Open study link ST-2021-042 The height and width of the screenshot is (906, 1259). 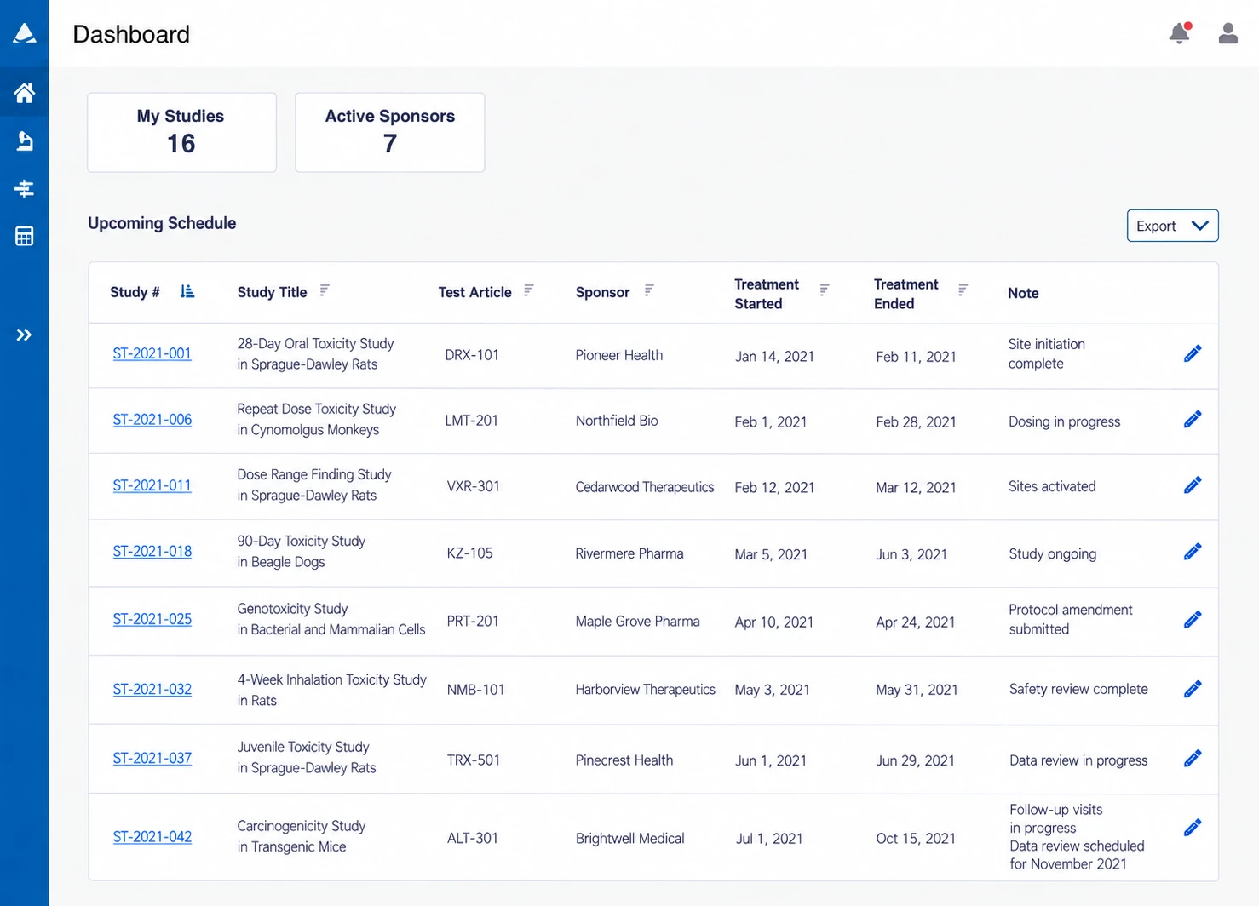152,837
